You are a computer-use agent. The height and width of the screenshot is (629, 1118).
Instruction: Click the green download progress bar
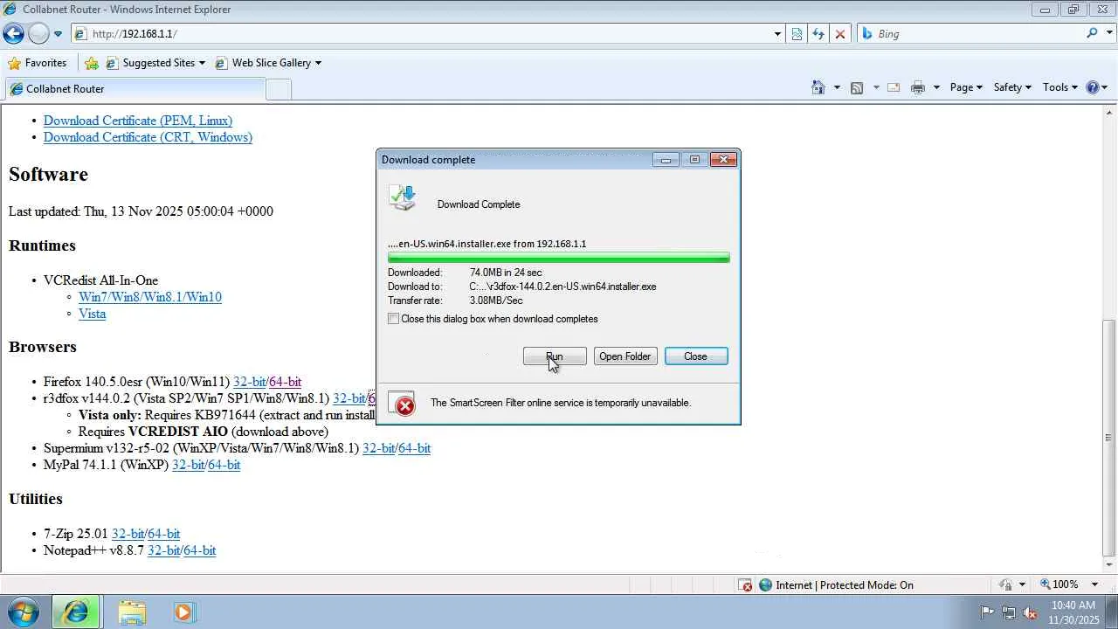[559, 258]
